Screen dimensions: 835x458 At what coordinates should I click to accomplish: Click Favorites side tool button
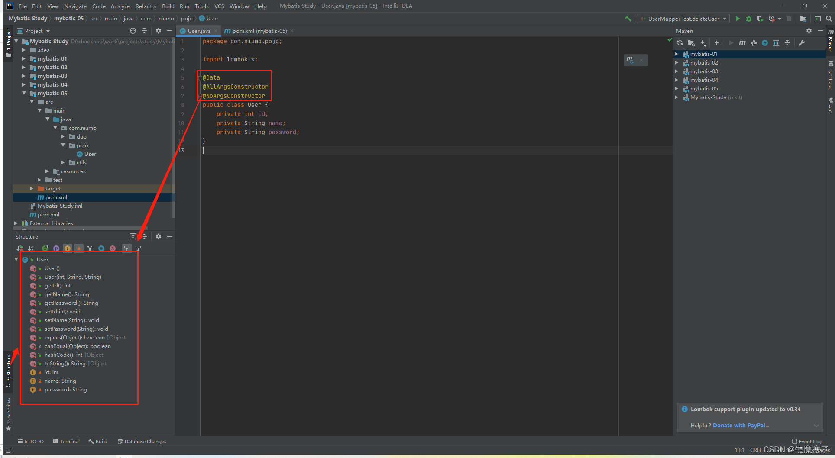pos(8,413)
